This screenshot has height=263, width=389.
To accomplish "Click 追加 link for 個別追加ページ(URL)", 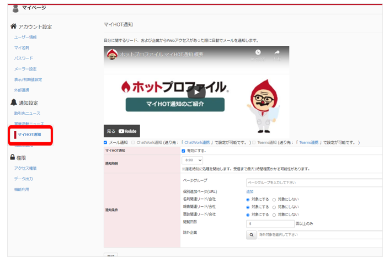I will (x=250, y=192).
